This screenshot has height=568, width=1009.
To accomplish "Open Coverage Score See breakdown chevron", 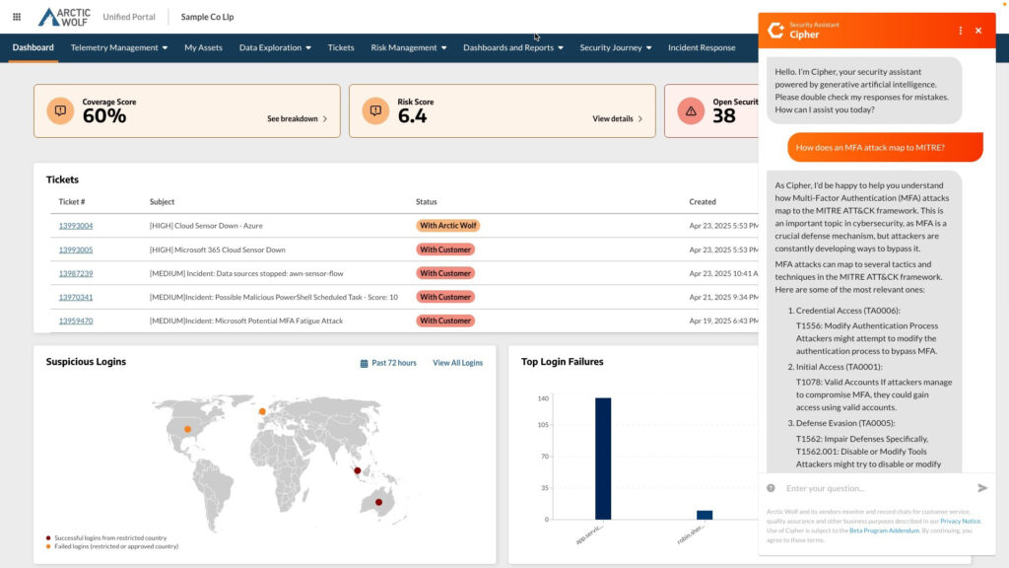I will pos(325,119).
